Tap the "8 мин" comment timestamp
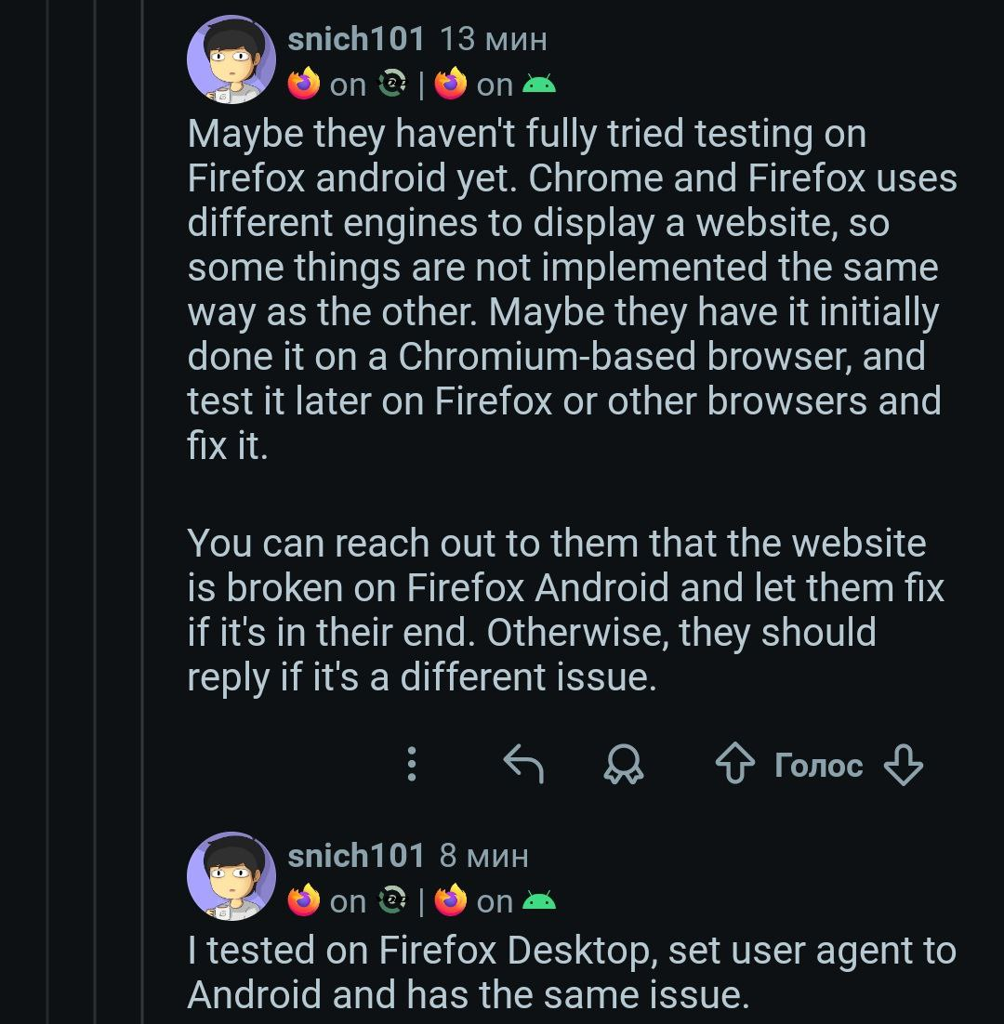 (483, 855)
